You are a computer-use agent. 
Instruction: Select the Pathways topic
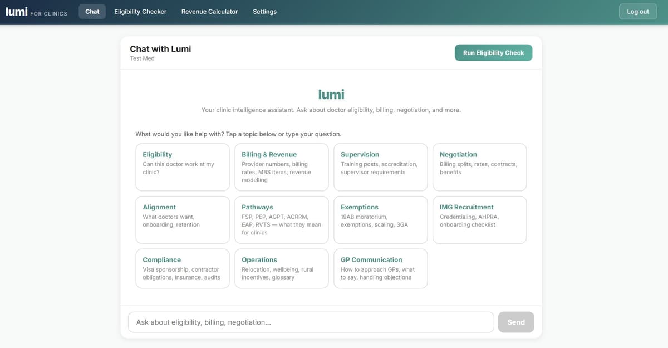pos(281,219)
